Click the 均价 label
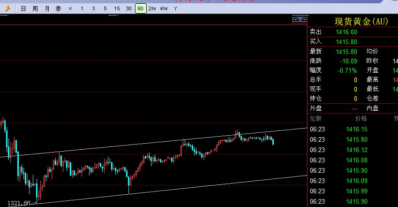Viewport: 398px width, 207px height. [372, 52]
